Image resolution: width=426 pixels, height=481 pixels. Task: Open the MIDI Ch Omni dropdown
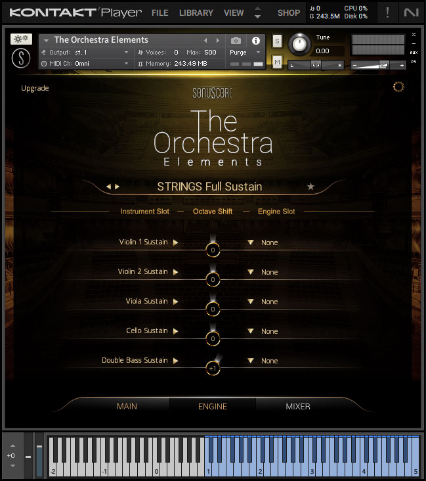pyautogui.click(x=85, y=64)
